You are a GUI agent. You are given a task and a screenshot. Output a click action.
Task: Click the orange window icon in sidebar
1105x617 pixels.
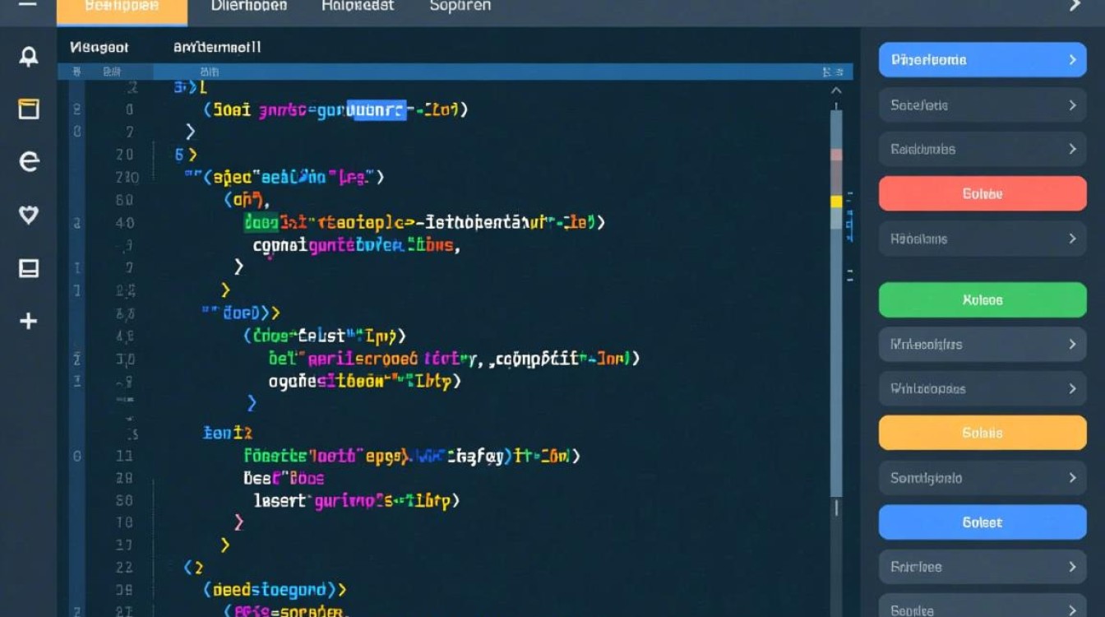tap(29, 108)
